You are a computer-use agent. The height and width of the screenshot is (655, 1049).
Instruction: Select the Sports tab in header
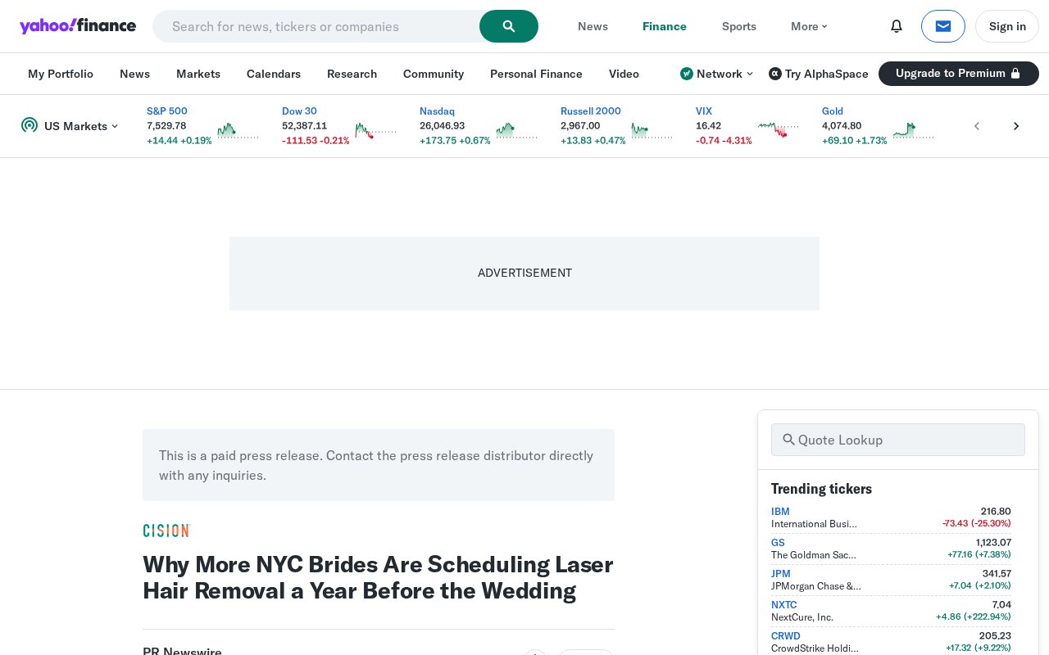(739, 26)
